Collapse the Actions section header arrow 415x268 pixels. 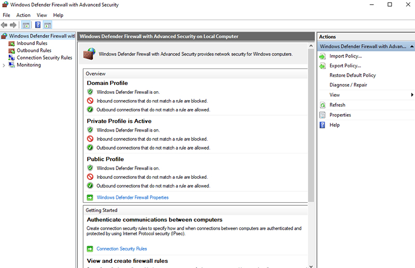point(412,47)
